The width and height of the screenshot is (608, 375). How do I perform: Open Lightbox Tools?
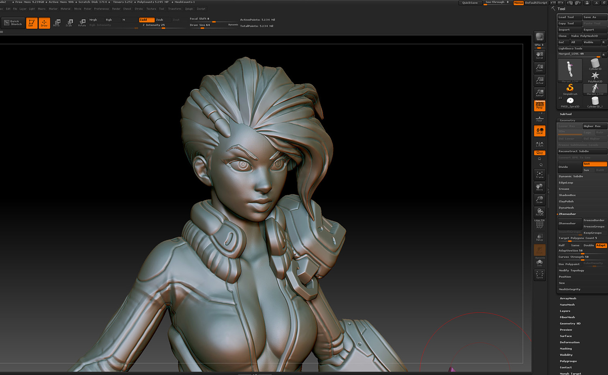coord(582,49)
